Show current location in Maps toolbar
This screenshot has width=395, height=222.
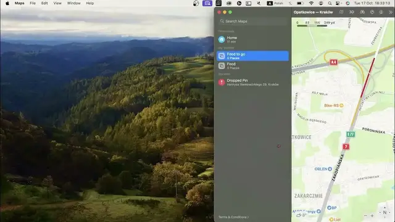(x=372, y=12)
